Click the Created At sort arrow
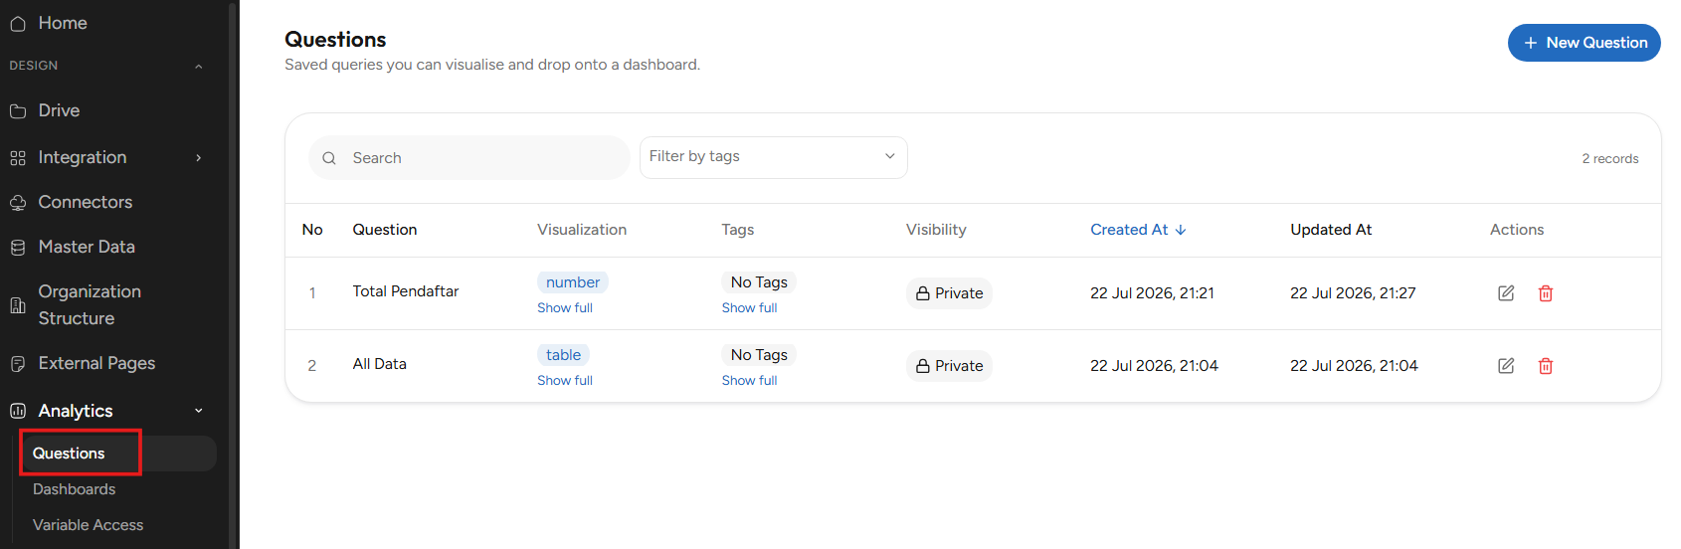This screenshot has width=1681, height=549. [x=1181, y=230]
